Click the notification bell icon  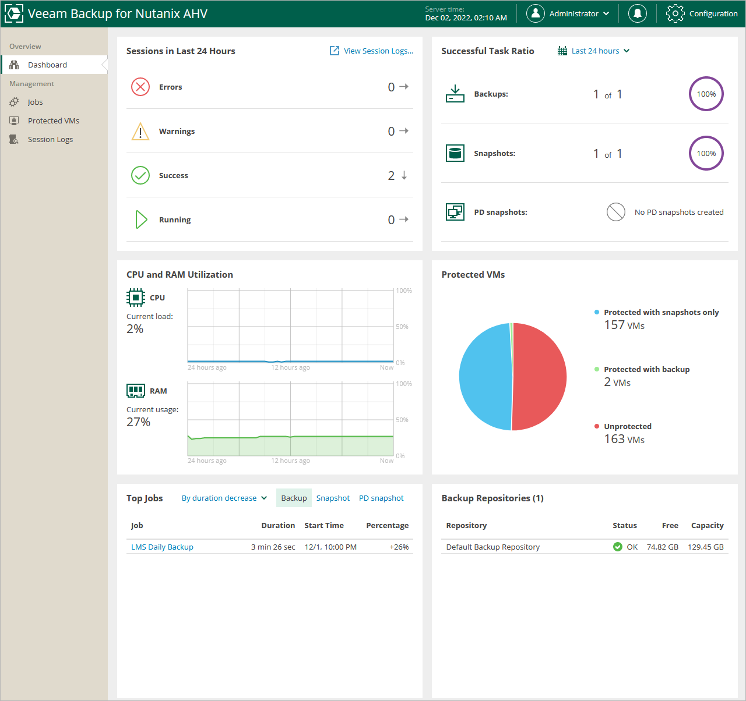[x=637, y=13]
